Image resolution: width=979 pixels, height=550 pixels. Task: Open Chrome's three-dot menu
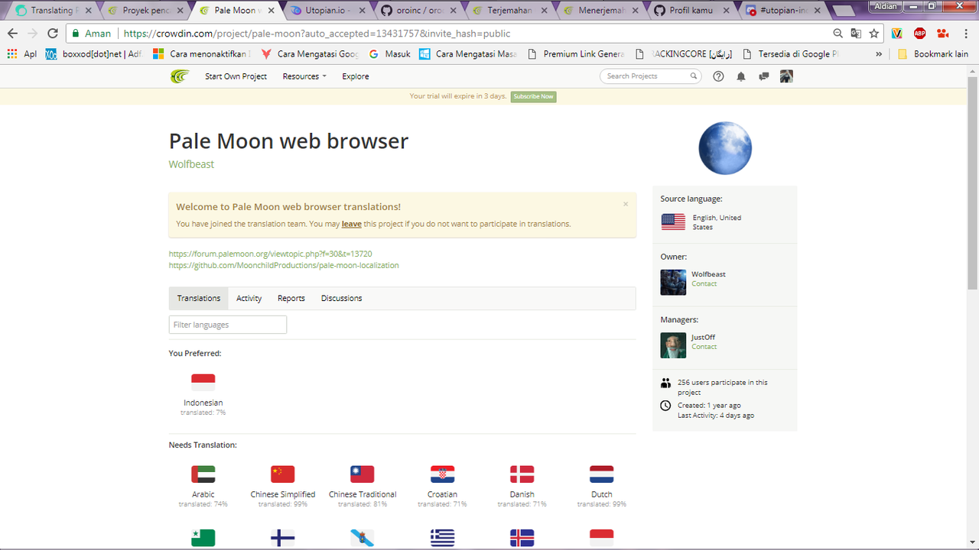click(965, 34)
